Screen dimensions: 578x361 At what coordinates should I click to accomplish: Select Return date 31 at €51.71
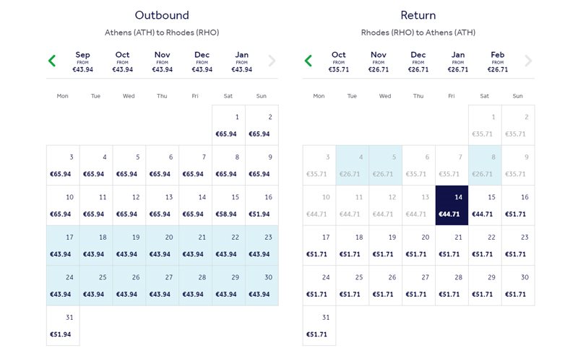click(319, 326)
